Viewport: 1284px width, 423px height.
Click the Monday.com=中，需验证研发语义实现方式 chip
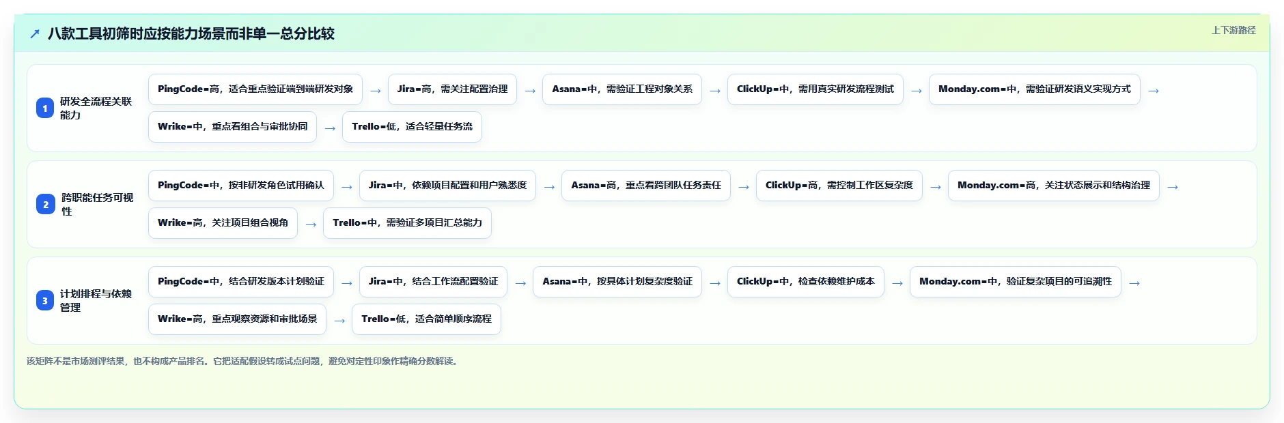coord(1035,89)
